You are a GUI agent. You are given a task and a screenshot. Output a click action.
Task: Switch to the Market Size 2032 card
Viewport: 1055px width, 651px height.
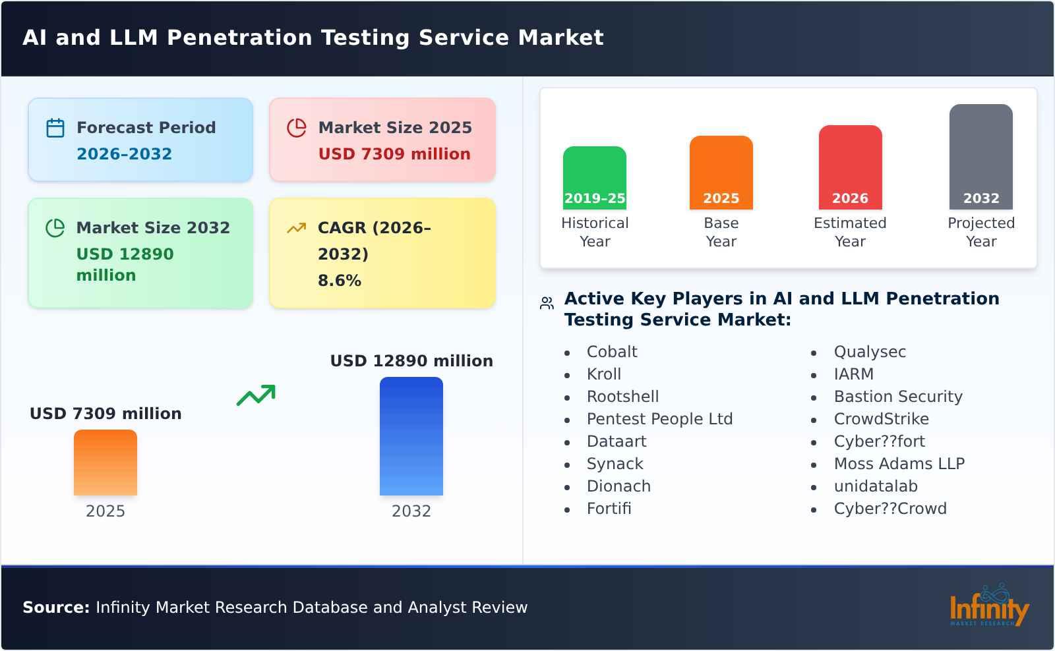point(140,252)
